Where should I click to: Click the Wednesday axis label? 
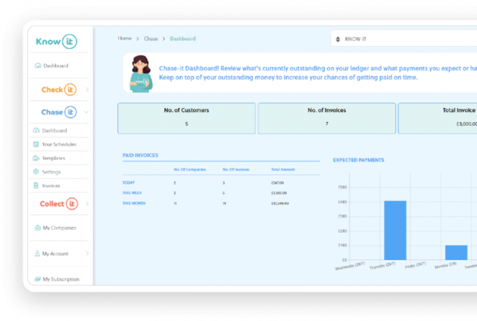tap(350, 266)
